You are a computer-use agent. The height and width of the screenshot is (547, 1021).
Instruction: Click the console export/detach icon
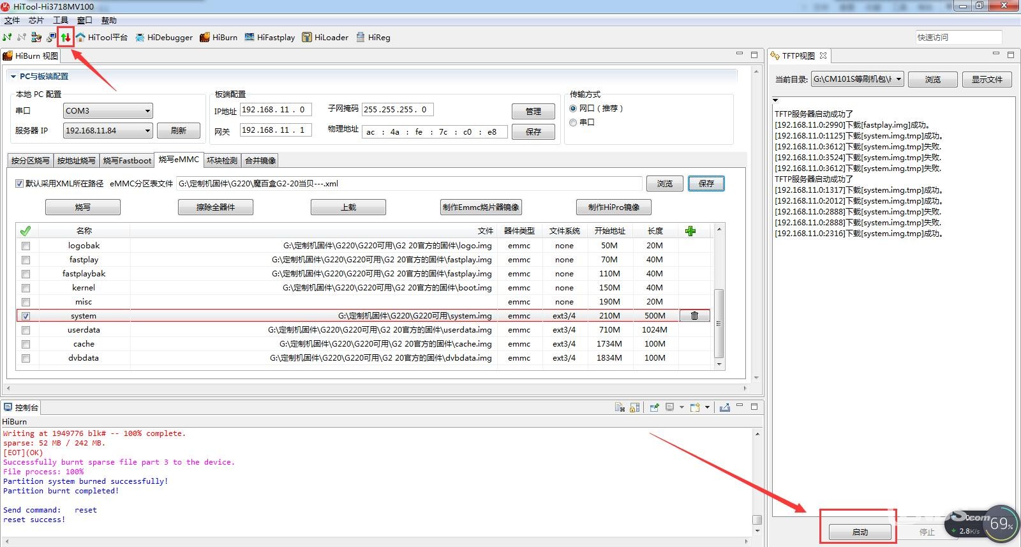click(x=725, y=407)
